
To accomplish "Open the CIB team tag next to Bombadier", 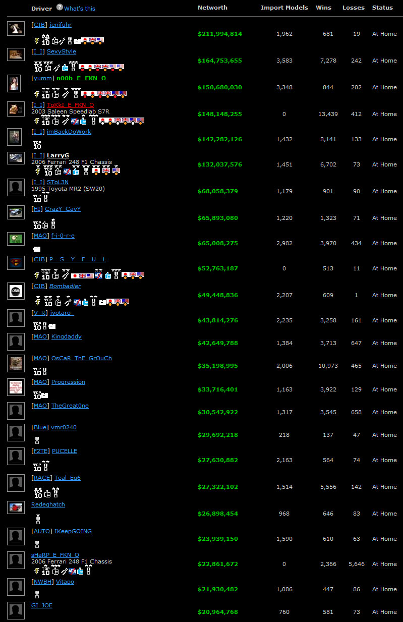I will coord(39,286).
